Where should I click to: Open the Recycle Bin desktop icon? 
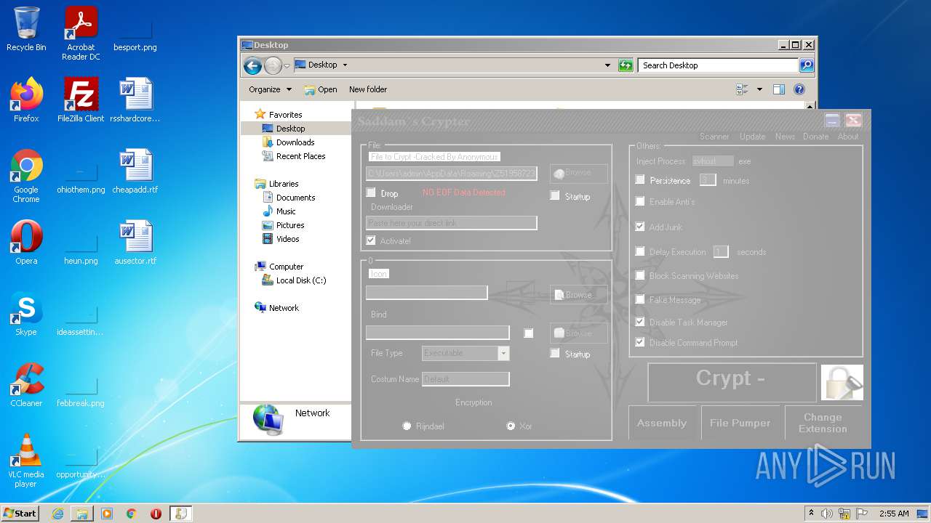point(26,29)
